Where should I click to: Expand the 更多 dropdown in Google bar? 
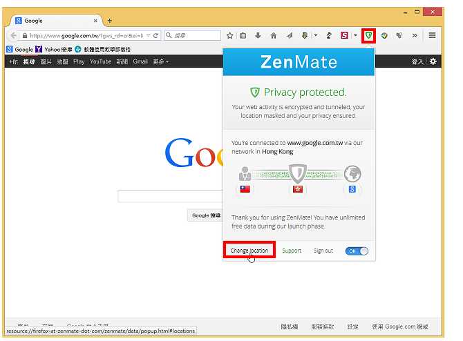click(x=160, y=61)
